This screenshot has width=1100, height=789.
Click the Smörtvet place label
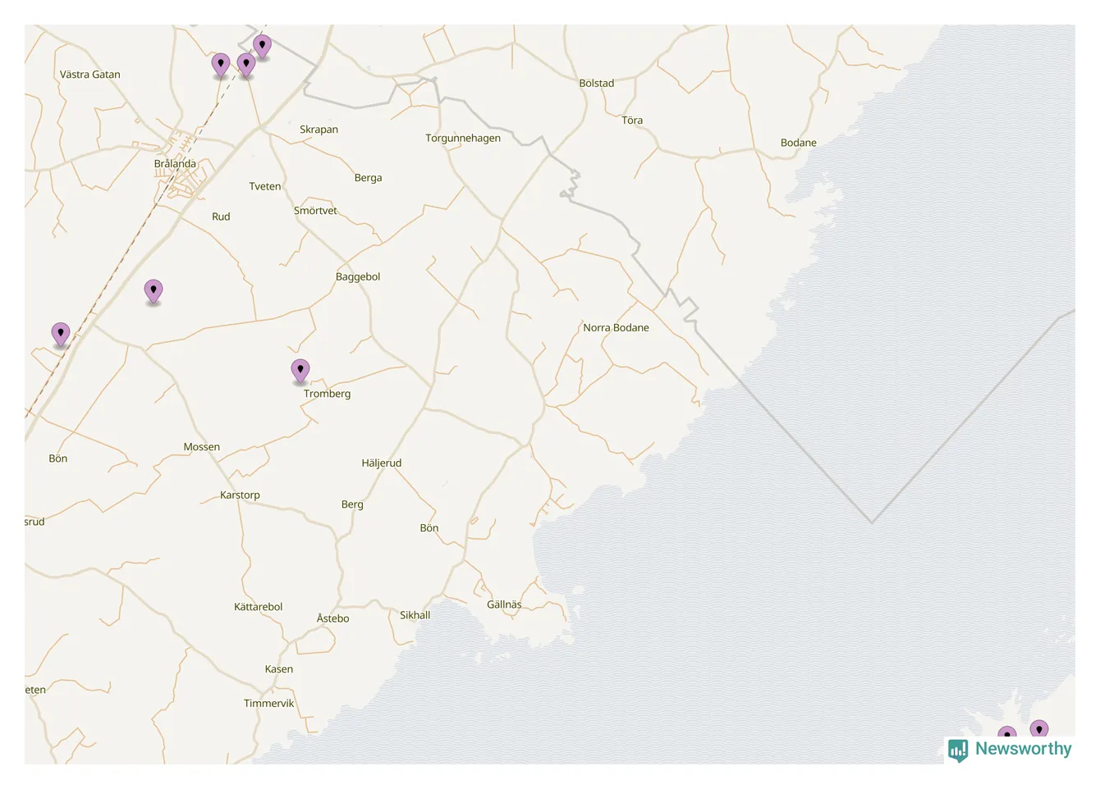315,211
